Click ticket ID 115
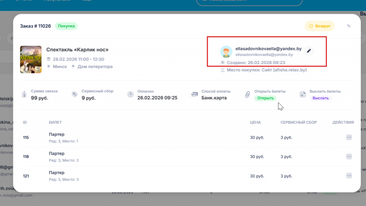Screen dimensions: 366x206 (x=26, y=137)
